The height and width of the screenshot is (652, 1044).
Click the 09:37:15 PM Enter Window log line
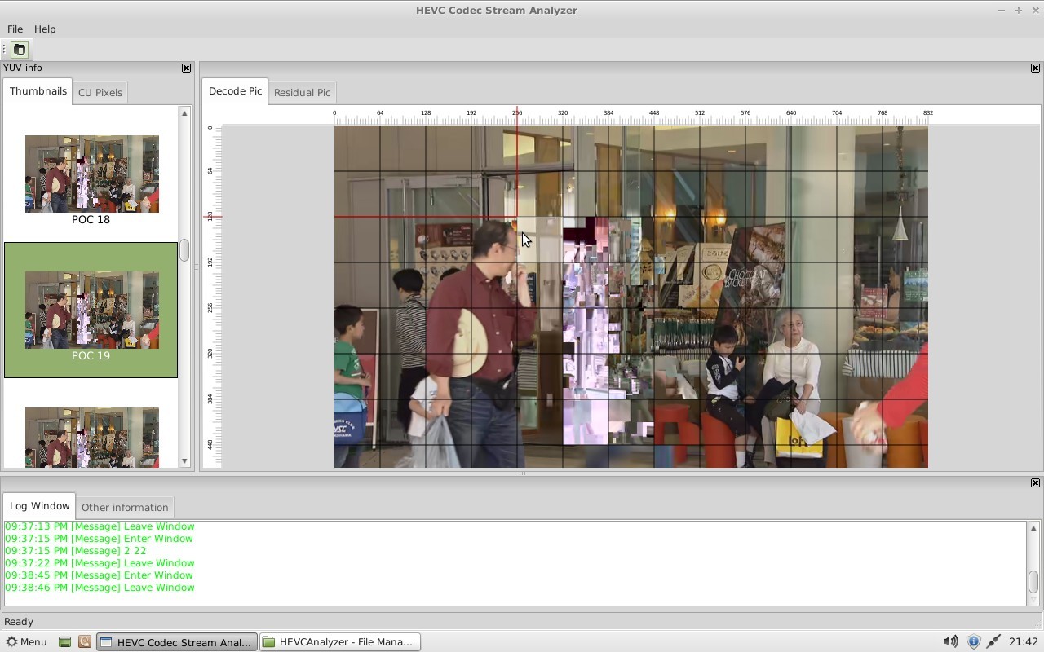coord(99,539)
